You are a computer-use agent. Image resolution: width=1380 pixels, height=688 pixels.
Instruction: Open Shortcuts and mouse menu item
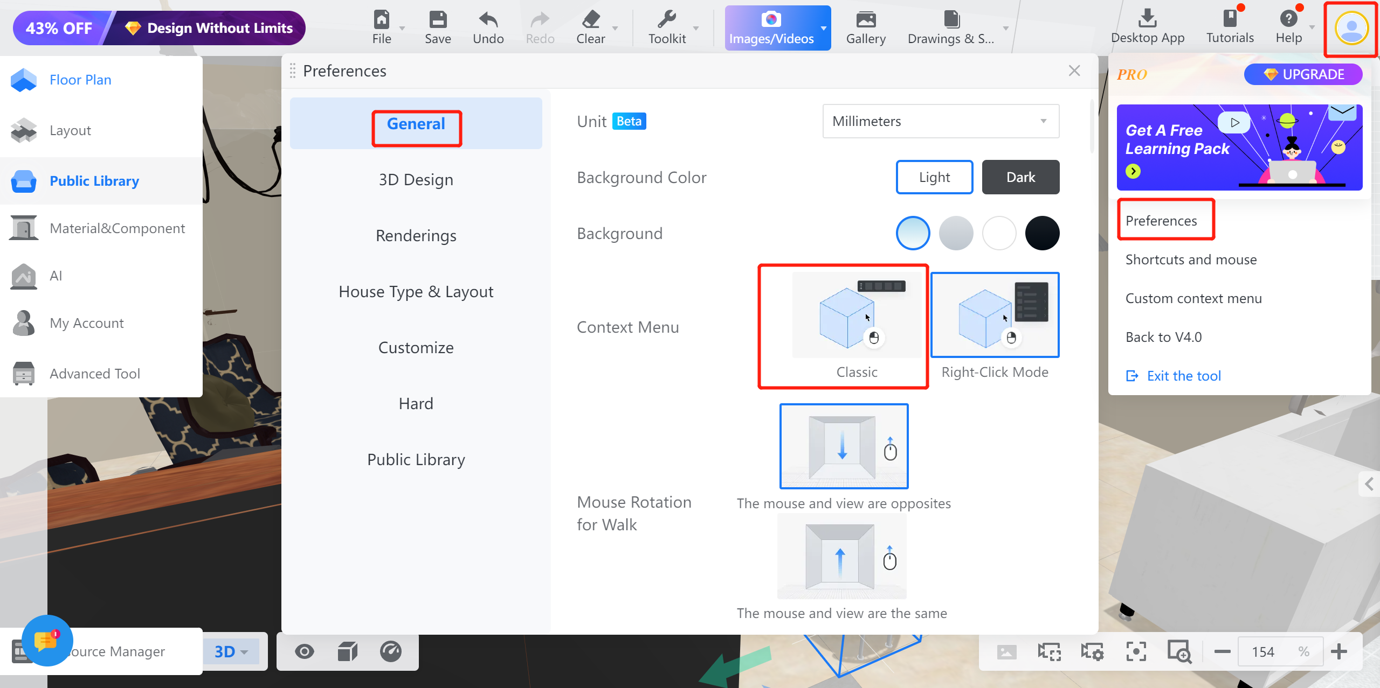point(1191,259)
